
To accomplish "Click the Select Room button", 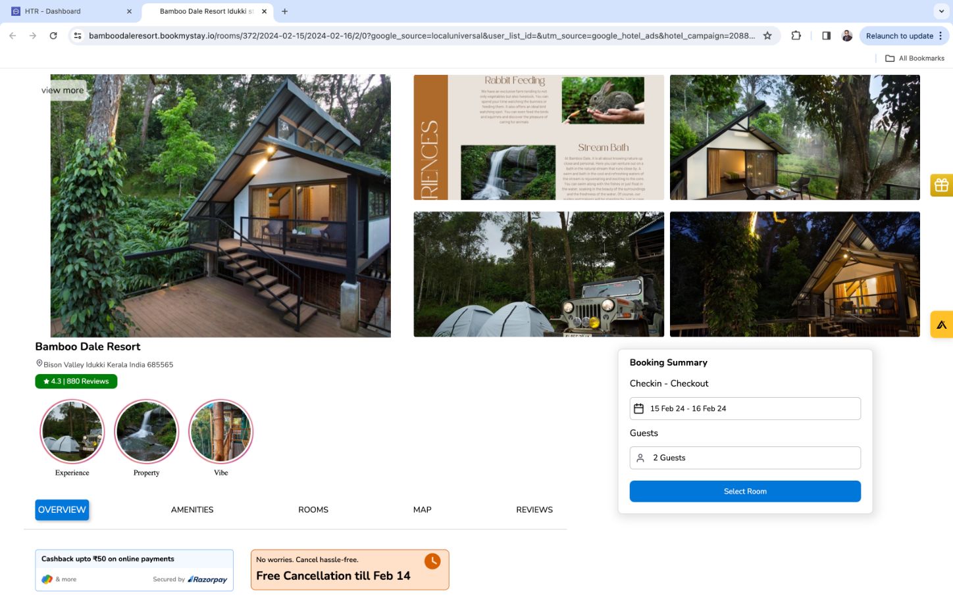I will [745, 491].
